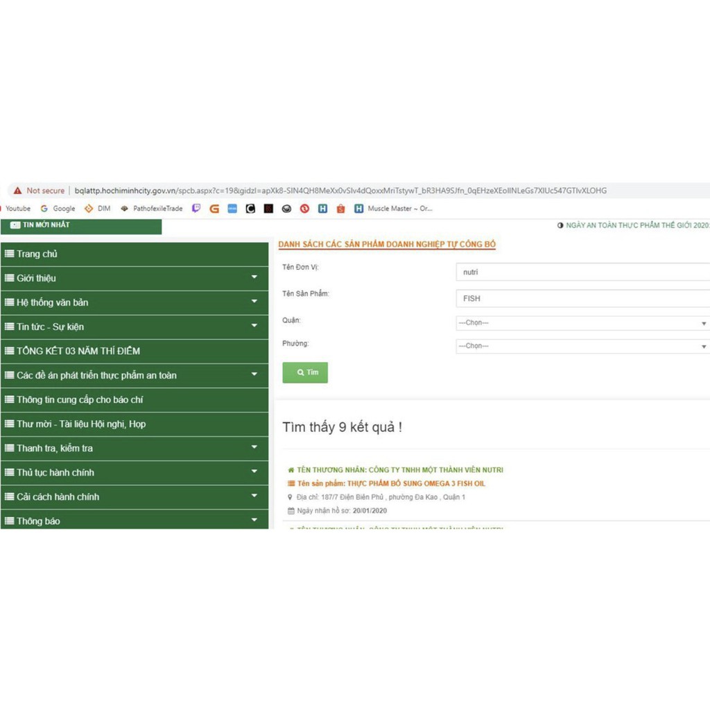Go to Trang chủ menu item

[x=37, y=254]
